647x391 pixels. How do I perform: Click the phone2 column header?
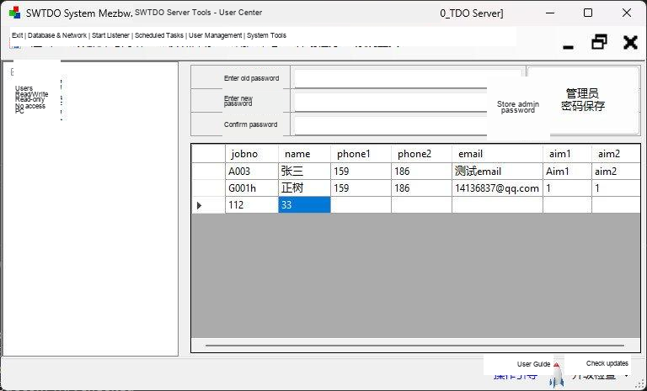(x=421, y=154)
